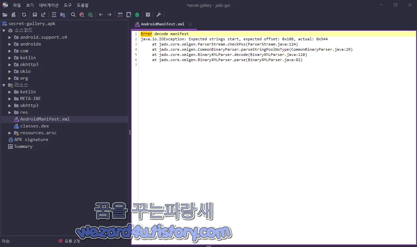This screenshot has height=247, width=417.
Task: Click the 오류 2개 status label
Action: (x=72, y=241)
